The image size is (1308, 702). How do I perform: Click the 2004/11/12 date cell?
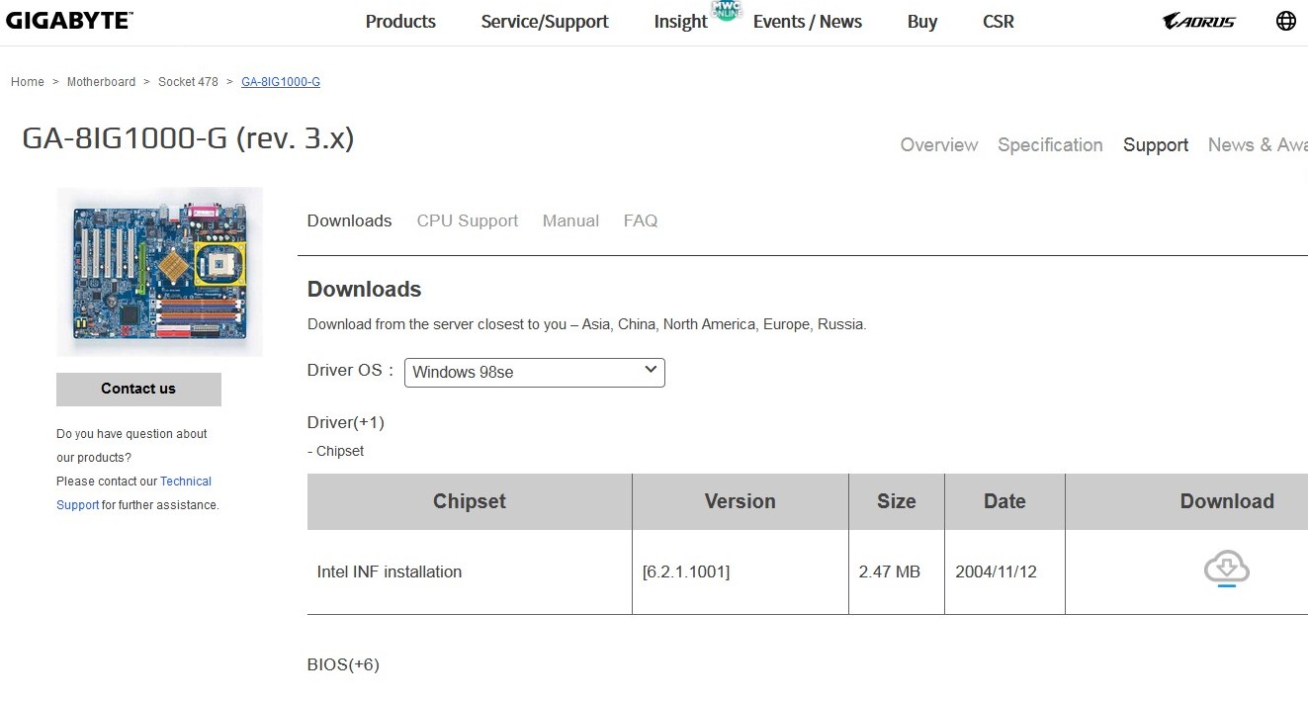[996, 571]
